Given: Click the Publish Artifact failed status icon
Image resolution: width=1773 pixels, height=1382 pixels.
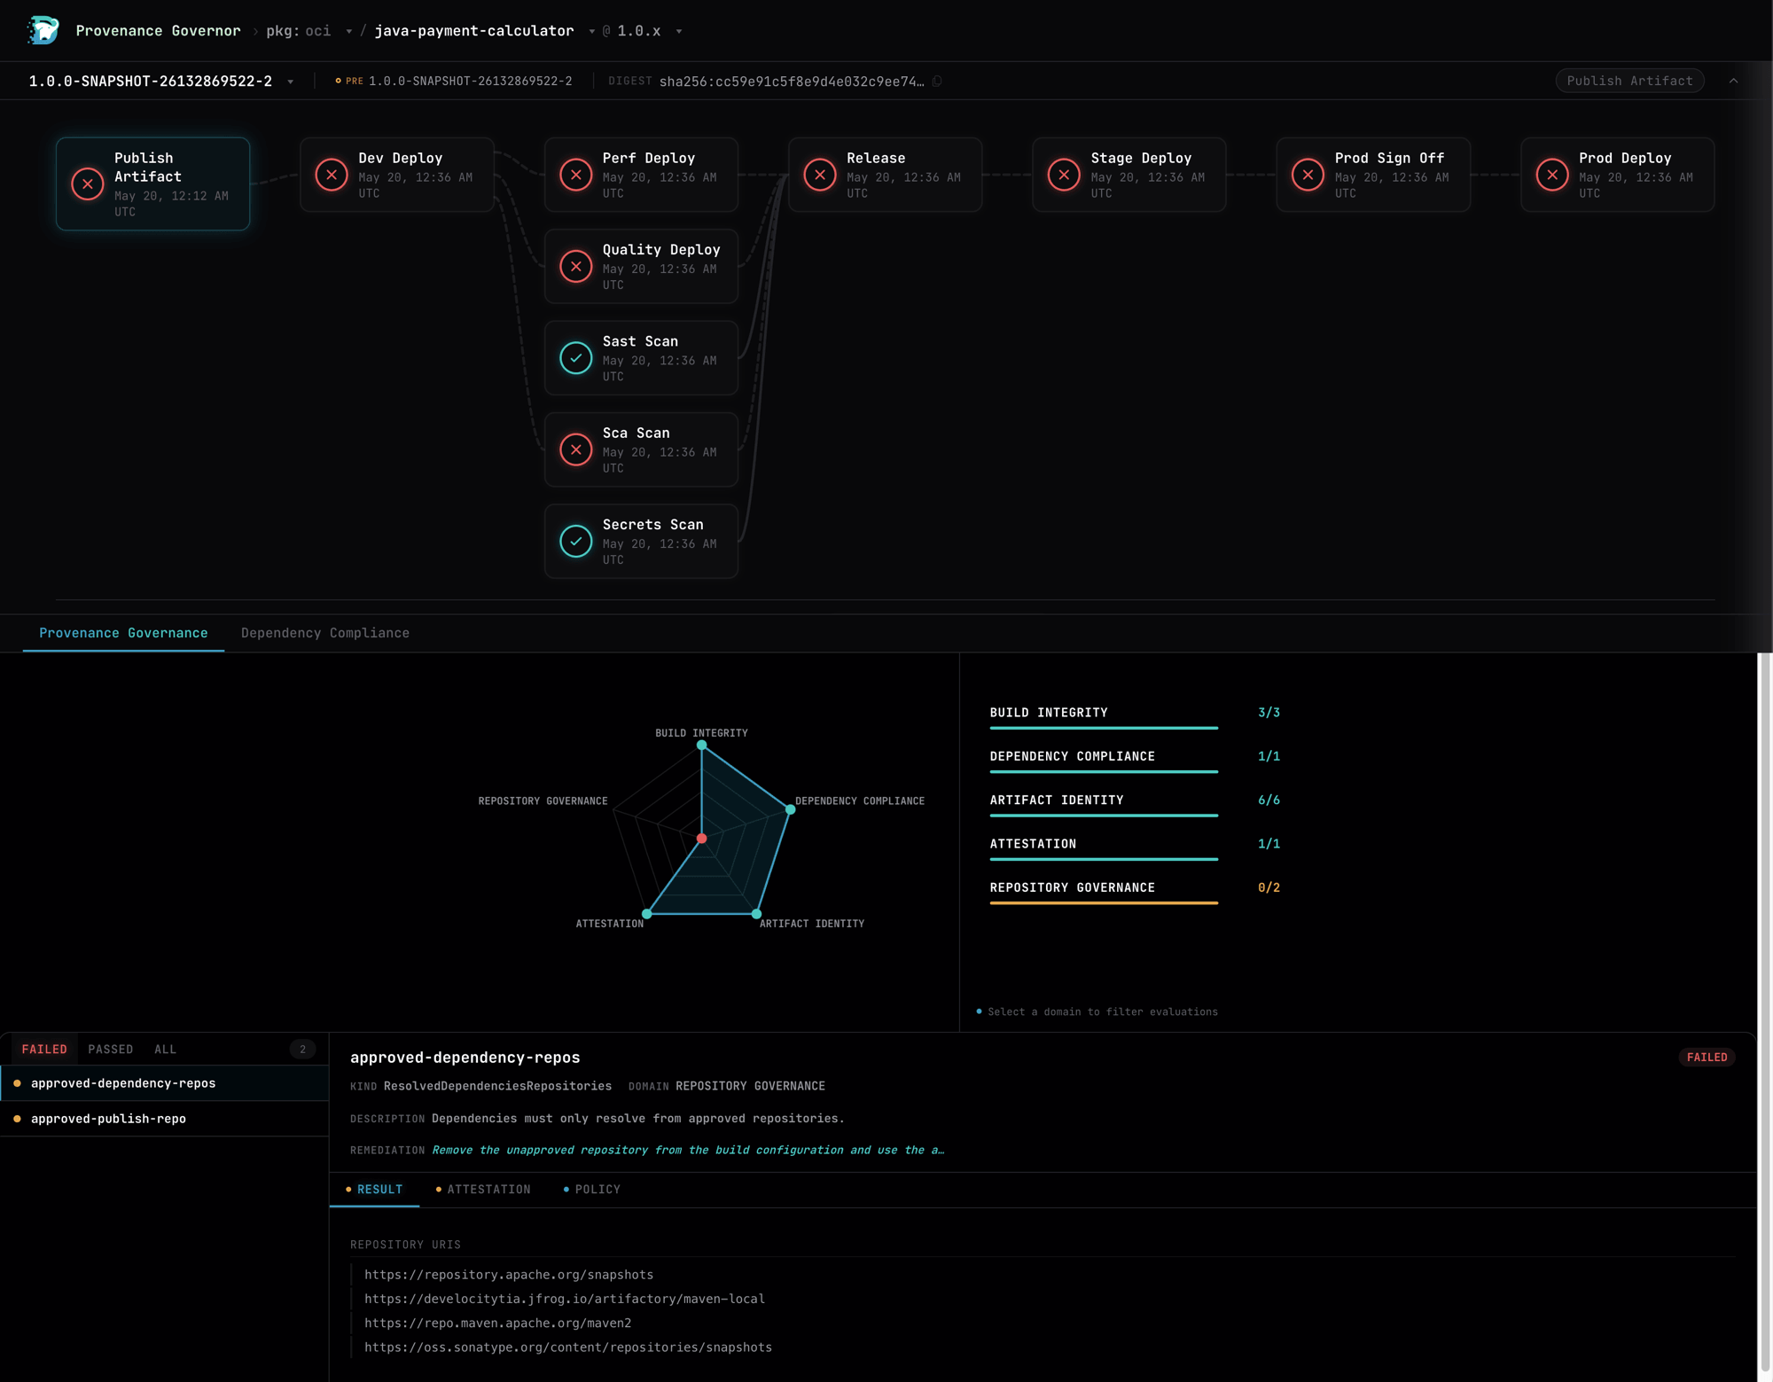Looking at the screenshot, I should coord(88,184).
